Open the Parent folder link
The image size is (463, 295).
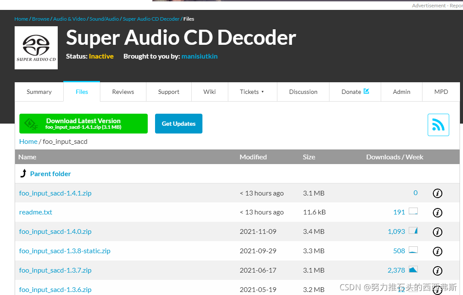[x=50, y=174]
